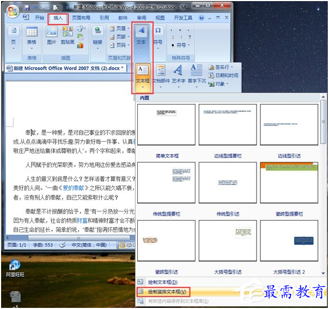Expand the special Symbol (符号) dropdown with bullet
The image size is (330, 309).
[181, 45]
